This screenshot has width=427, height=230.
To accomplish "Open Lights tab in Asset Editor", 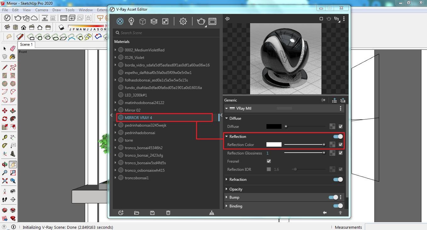I will pyautogui.click(x=131, y=21).
